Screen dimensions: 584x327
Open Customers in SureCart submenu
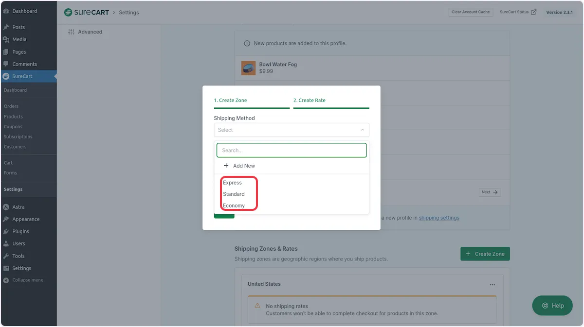click(15, 147)
